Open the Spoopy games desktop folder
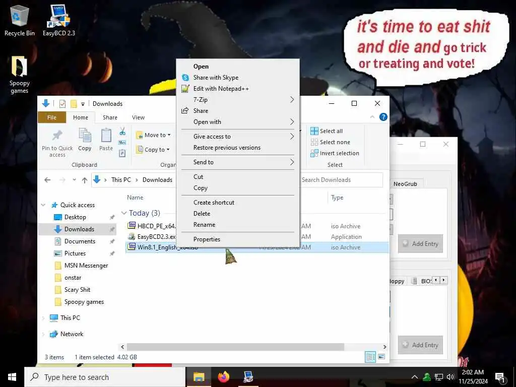Screen dimensions: 516x387 coord(20,75)
